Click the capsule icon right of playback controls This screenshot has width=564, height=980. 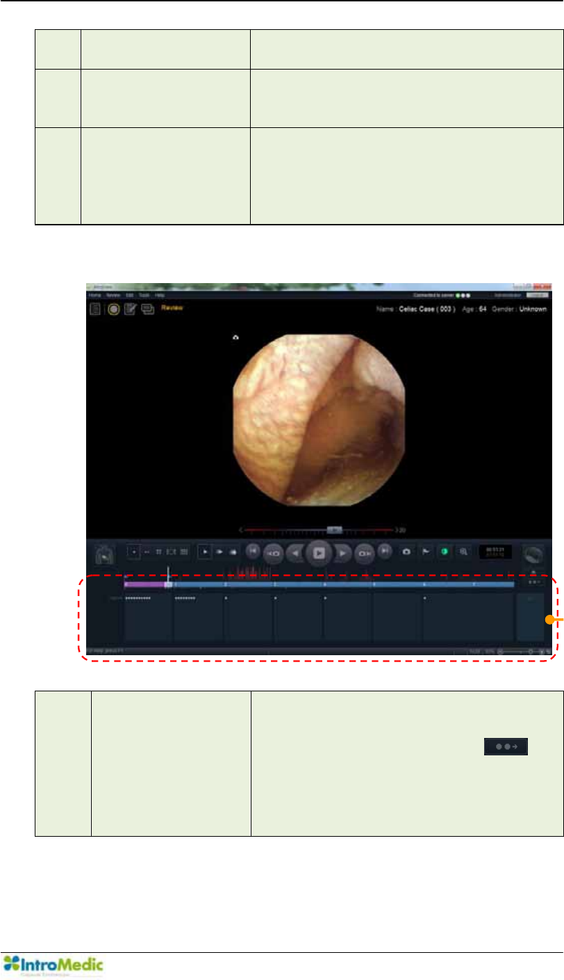pos(533,554)
